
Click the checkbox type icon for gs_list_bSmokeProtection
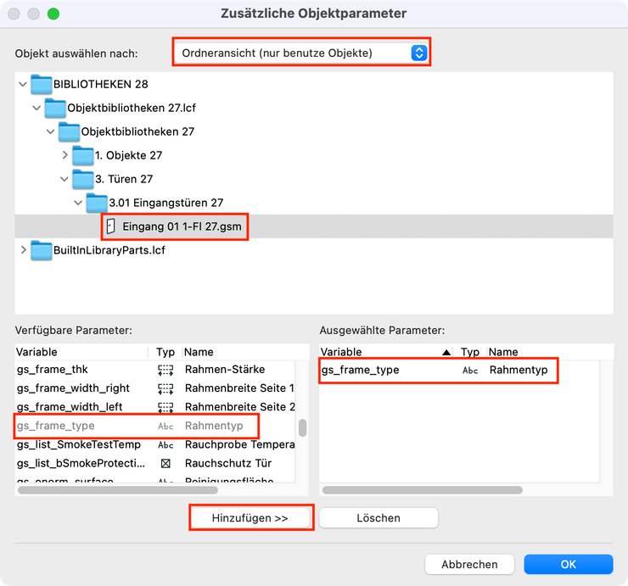pos(165,463)
